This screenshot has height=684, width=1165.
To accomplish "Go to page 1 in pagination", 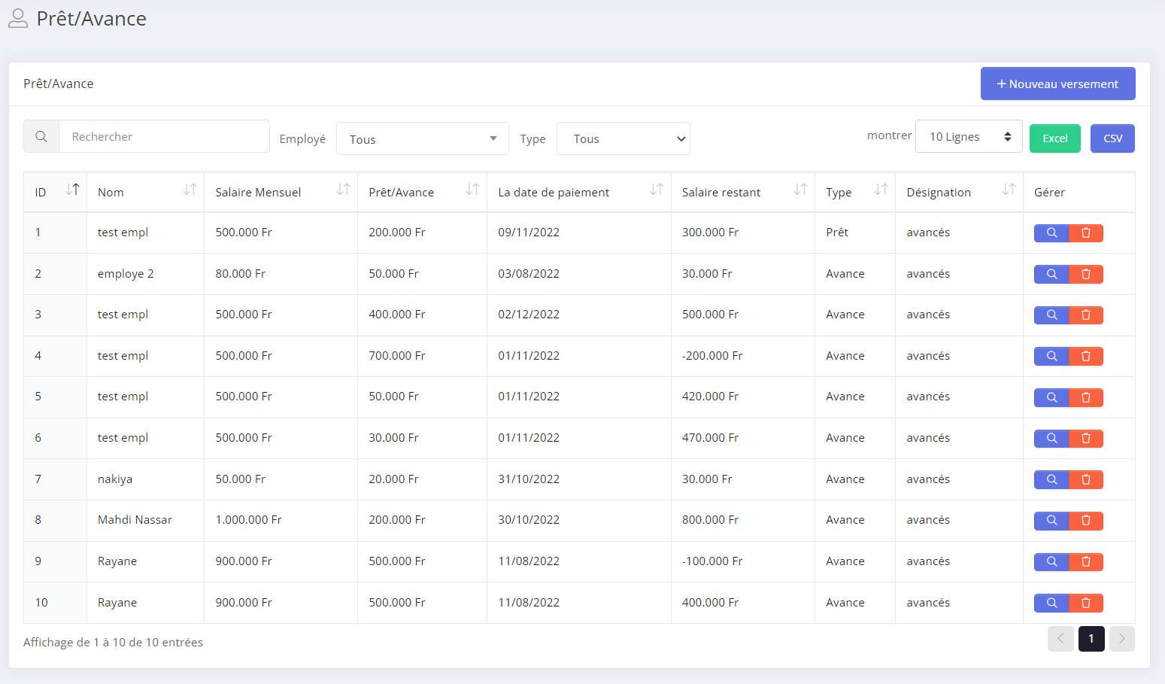I will (x=1091, y=639).
